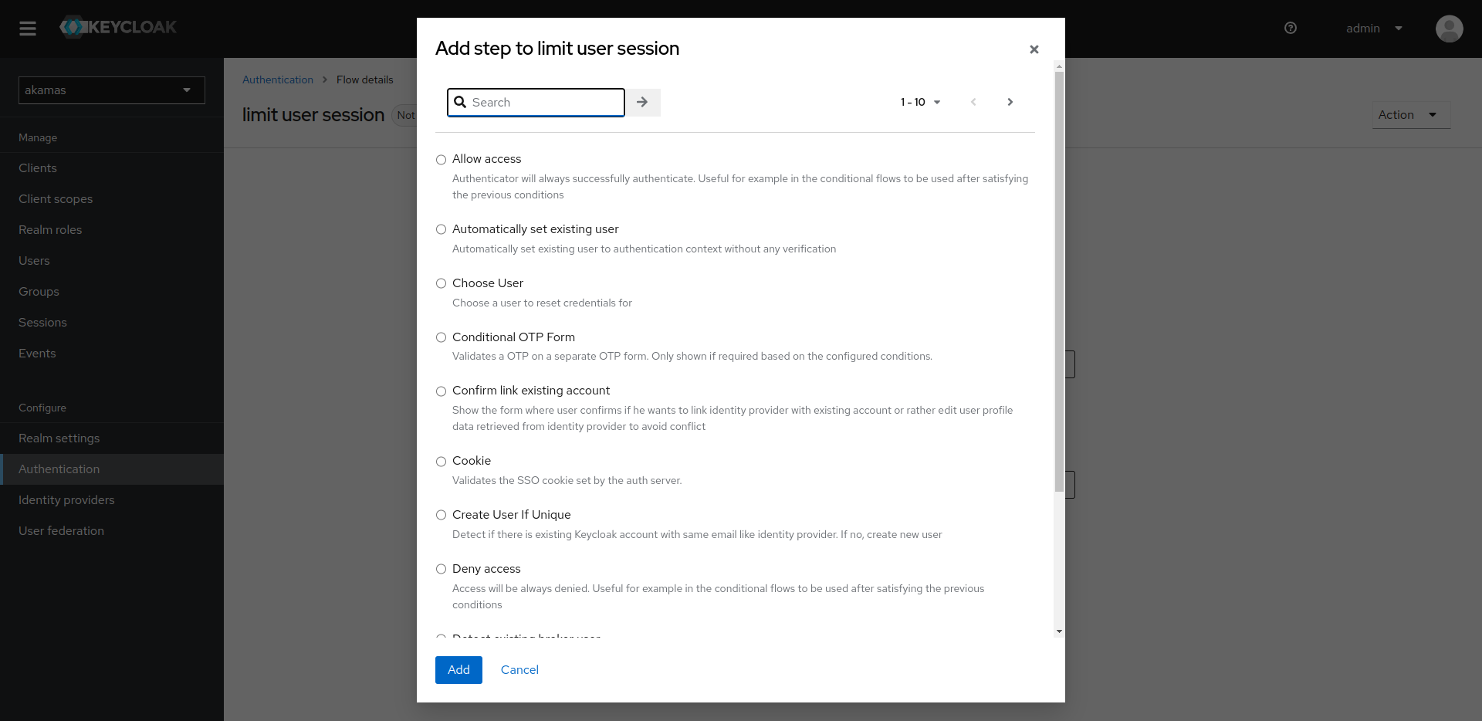Click the search arrow submit button
1482x721 pixels.
[x=642, y=102]
